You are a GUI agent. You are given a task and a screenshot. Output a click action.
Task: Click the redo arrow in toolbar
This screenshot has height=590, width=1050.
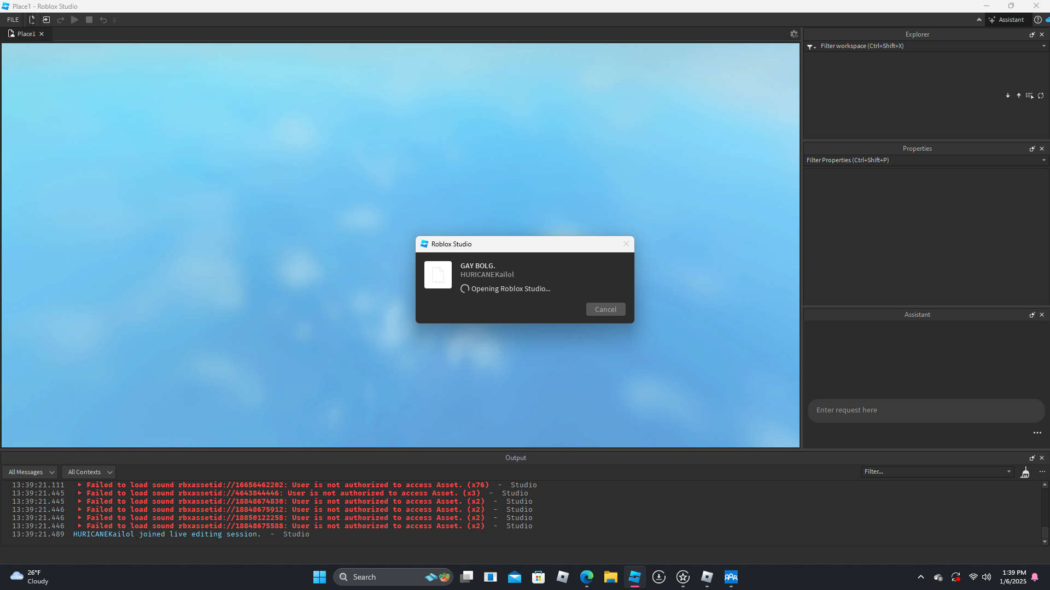(x=61, y=20)
